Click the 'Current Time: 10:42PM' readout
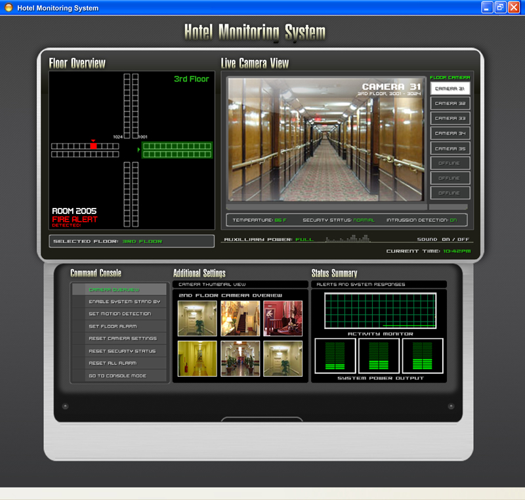Screen dimensions: 525x500 click(x=429, y=251)
